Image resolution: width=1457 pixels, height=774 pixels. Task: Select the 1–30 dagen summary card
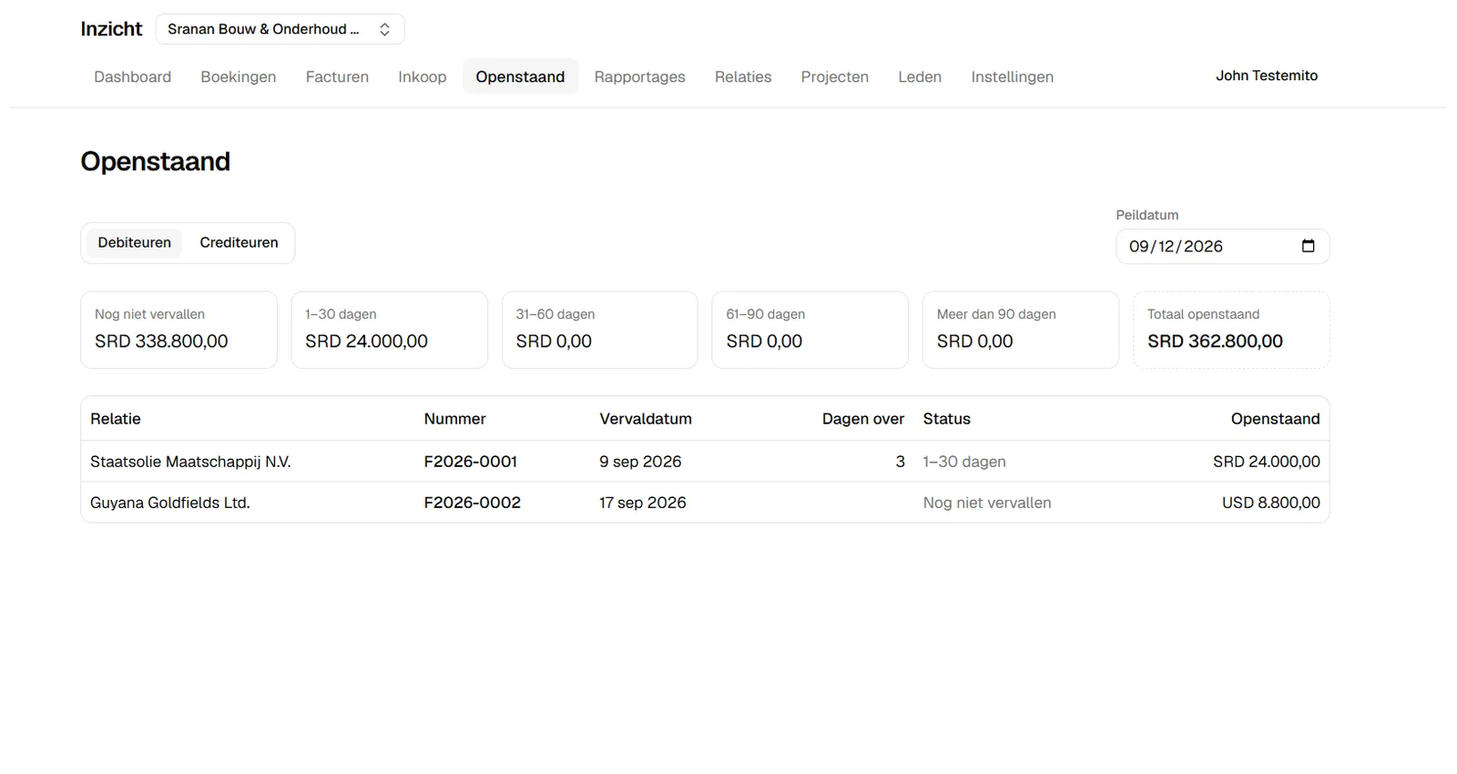tap(390, 330)
